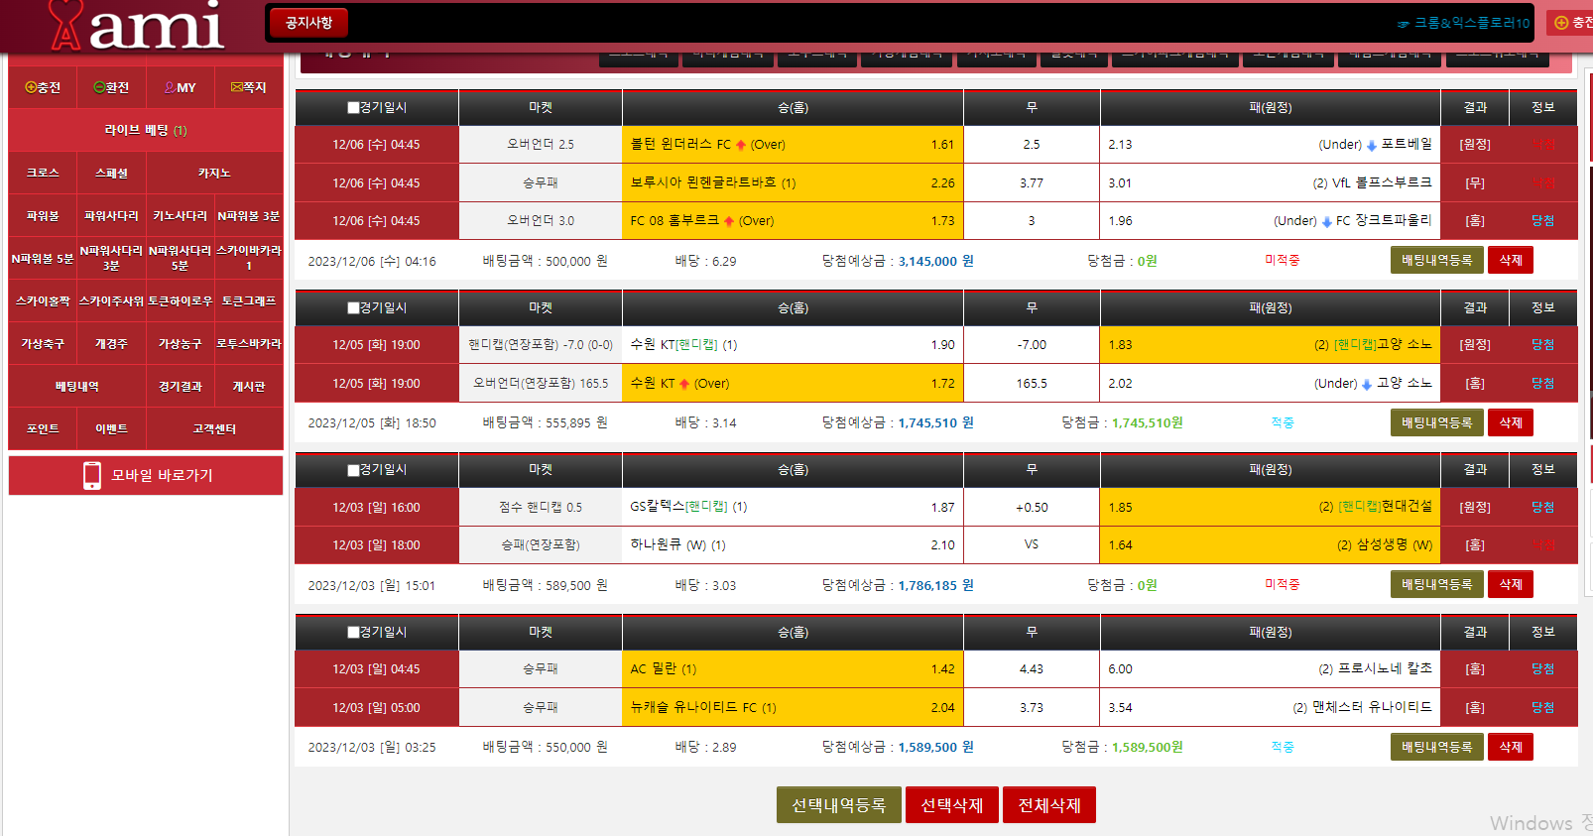Image resolution: width=1593 pixels, height=836 pixels.
Task: Open the 쪽지 envelope messages icon
Action: (248, 87)
